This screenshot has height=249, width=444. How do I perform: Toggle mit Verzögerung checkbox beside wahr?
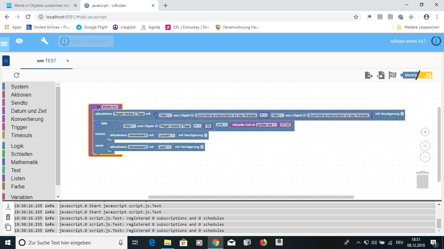coord(202,147)
